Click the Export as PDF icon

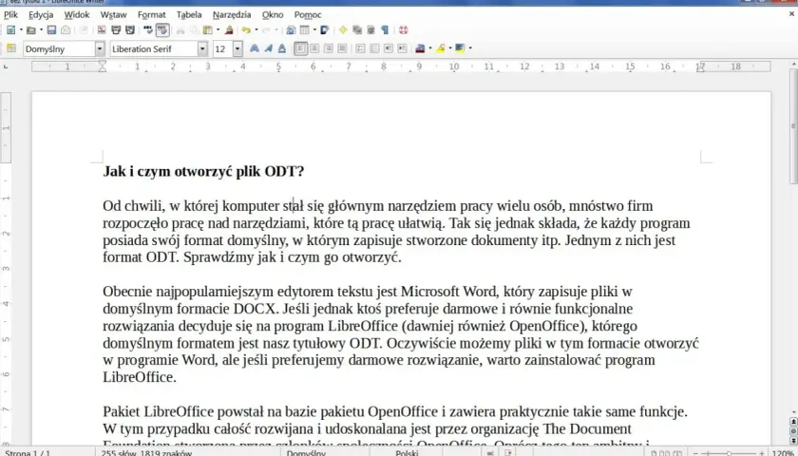coord(102,30)
